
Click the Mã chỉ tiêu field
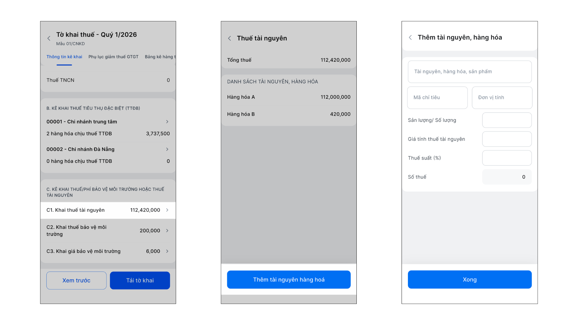coord(437,97)
